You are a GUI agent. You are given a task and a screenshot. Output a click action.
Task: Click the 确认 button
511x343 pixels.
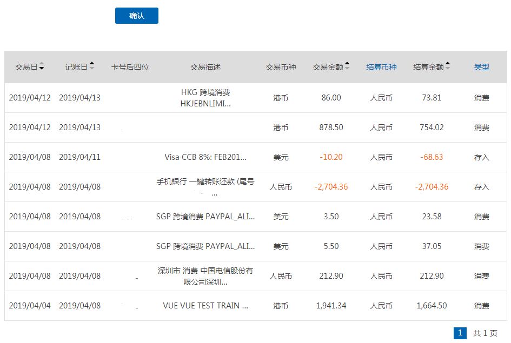pyautogui.click(x=136, y=16)
